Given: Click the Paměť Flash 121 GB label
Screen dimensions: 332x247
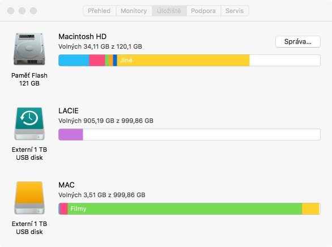Looking at the screenshot, I should 29,79.
